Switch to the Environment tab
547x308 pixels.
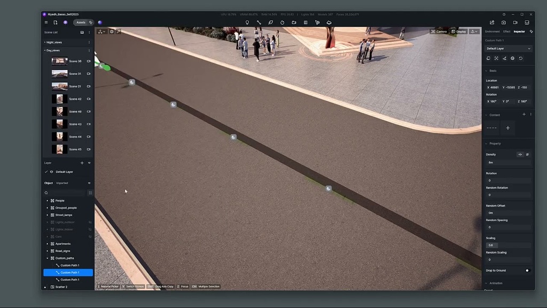494,31
